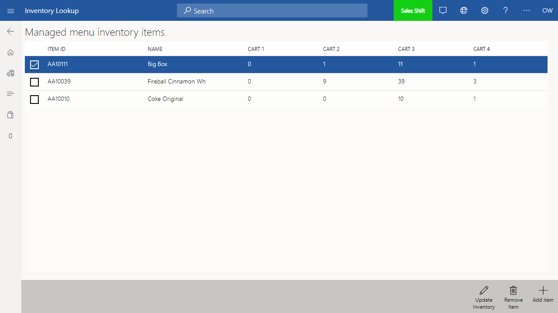Screen dimensions: 558x313
Task: Click Coke Original Cart 3 value 10
Action: point(401,99)
